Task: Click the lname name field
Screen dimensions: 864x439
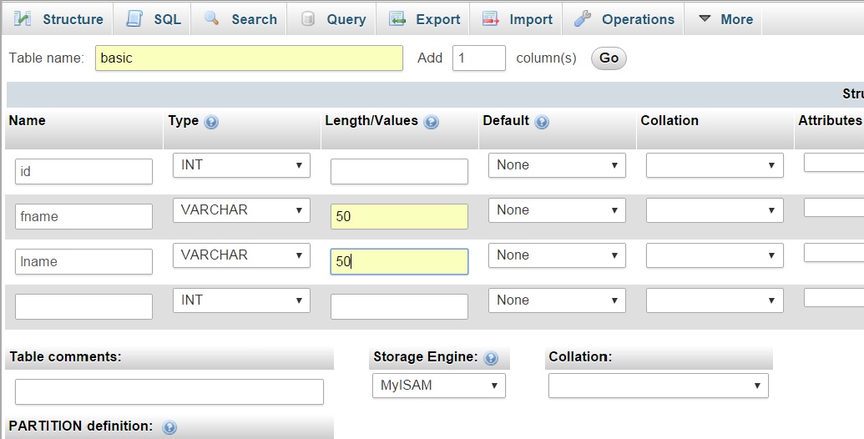Action: tap(83, 261)
